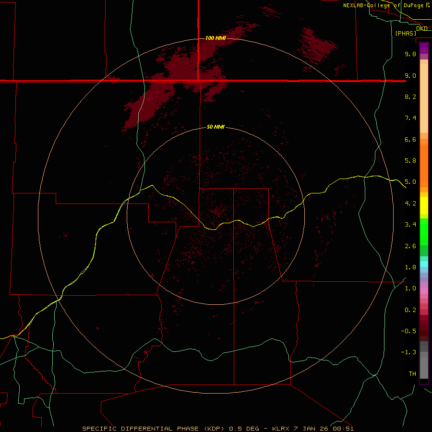Pick the gray swatch beside TH label
This screenshot has height=432, width=432.
tap(424, 368)
